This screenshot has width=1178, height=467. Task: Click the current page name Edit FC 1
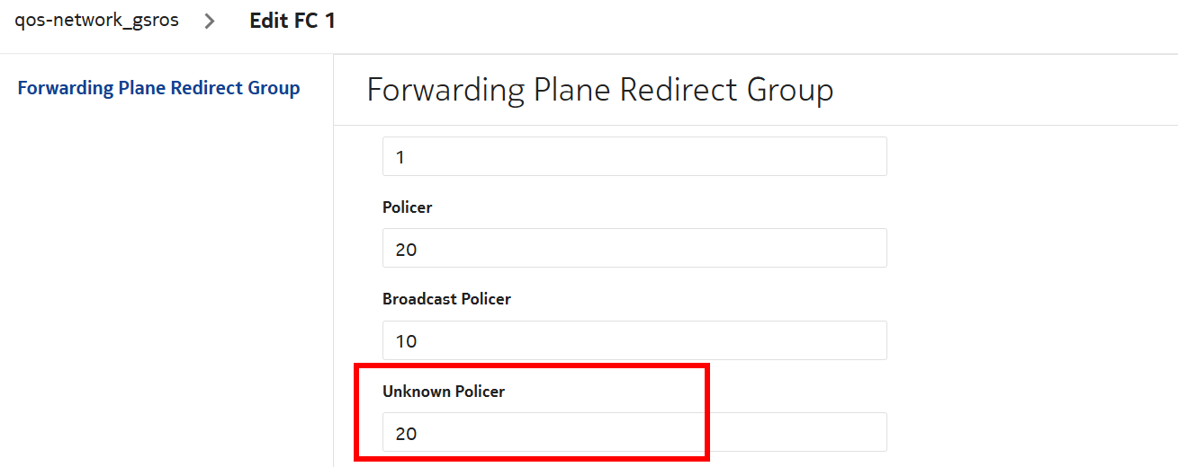tap(292, 21)
